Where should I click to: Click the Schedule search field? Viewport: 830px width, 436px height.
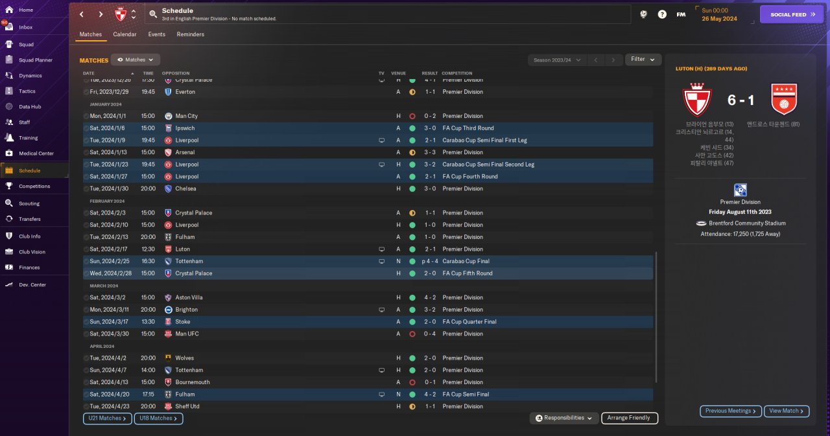(387, 14)
